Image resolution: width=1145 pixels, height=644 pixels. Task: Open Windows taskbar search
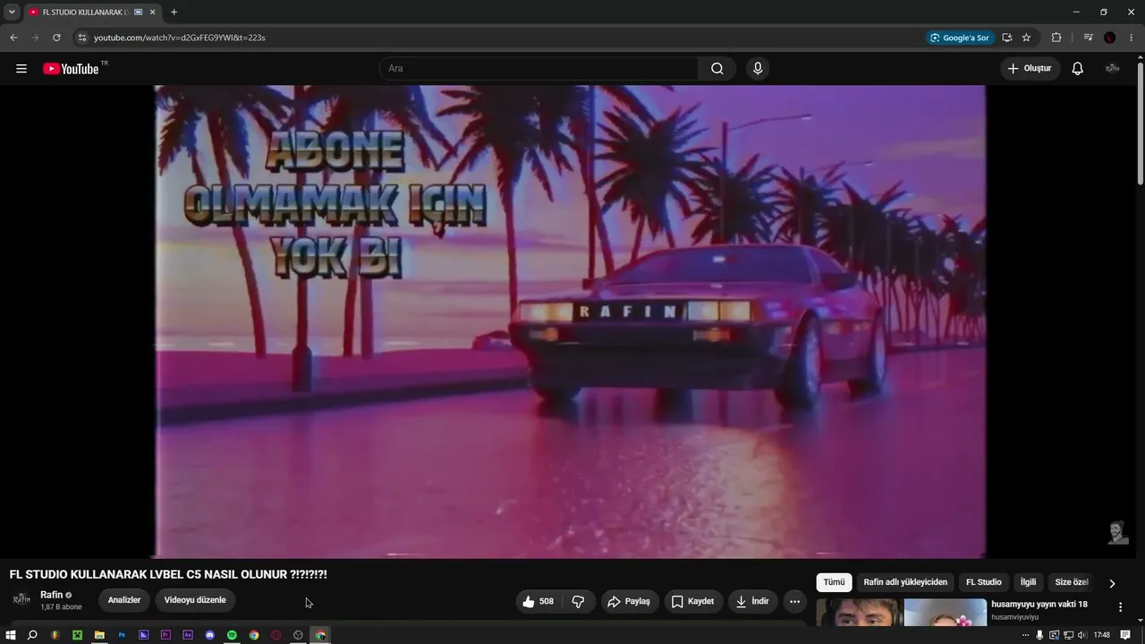point(32,635)
